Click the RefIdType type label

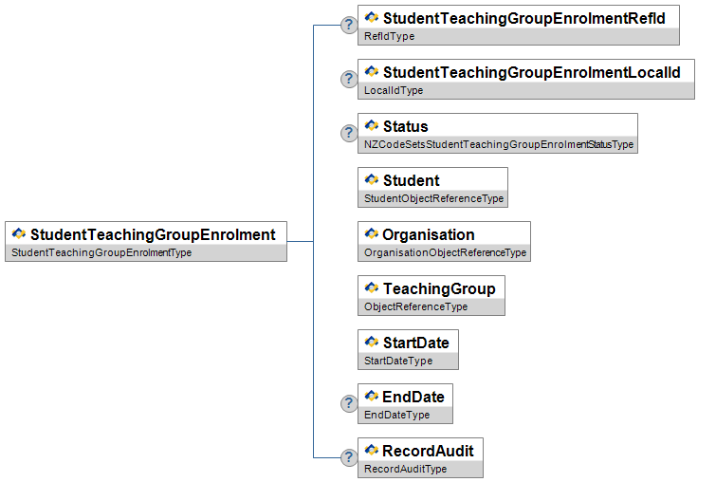(389, 36)
